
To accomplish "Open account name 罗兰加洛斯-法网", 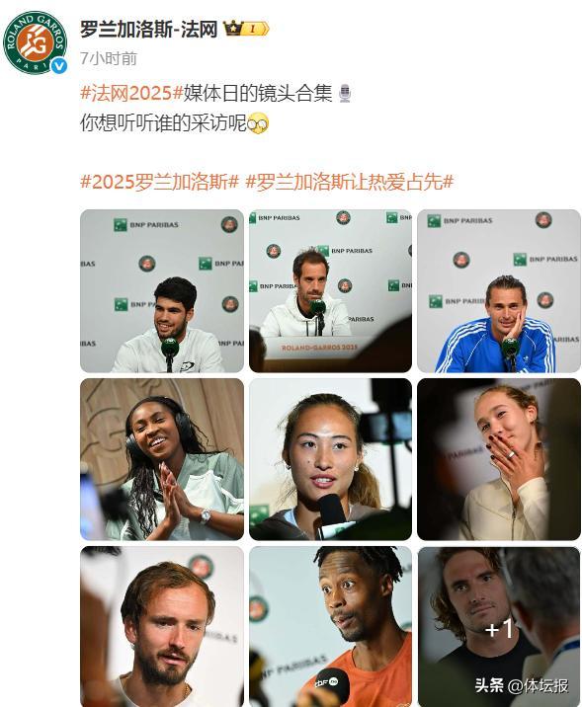I will tap(149, 30).
